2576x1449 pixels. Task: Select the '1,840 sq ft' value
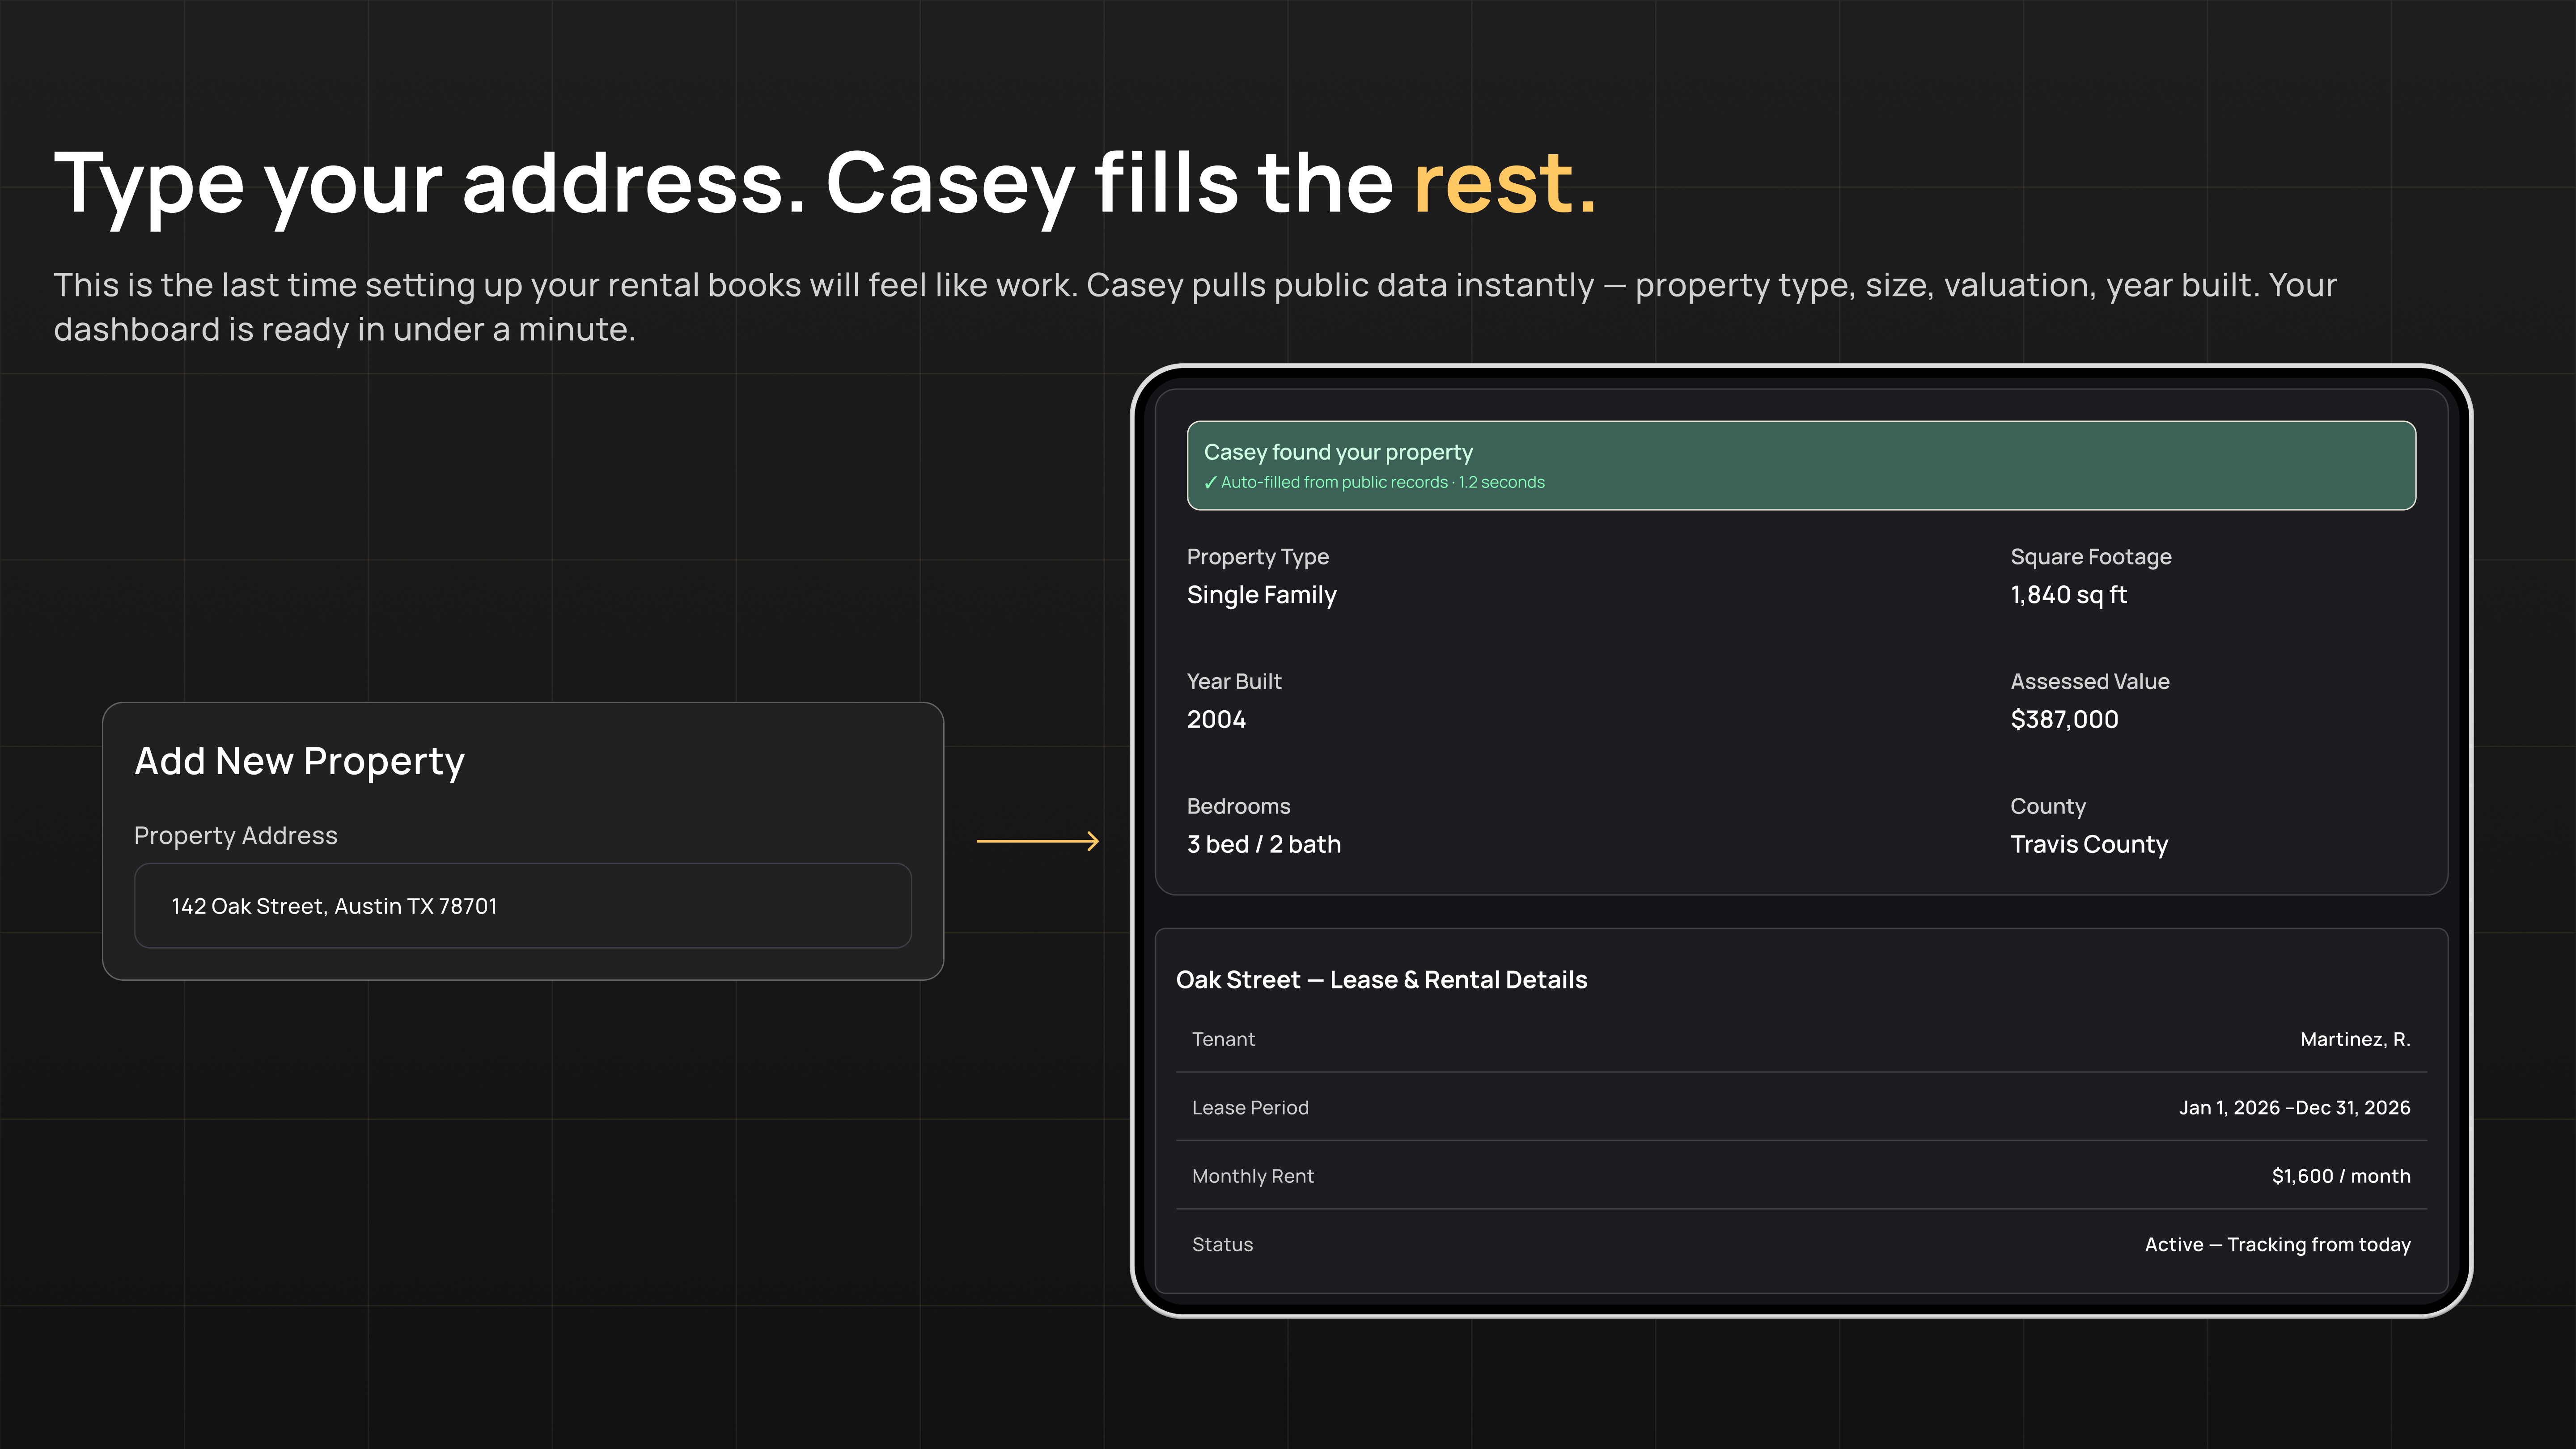[2068, 595]
